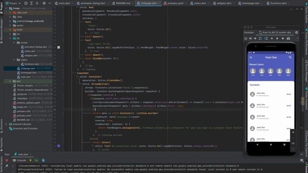Expand External Libraries node
The width and height of the screenshot is (308, 173).
click(6, 124)
